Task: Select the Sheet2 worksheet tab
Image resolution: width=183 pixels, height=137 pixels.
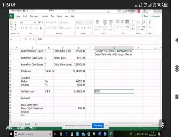Action: [27, 124]
